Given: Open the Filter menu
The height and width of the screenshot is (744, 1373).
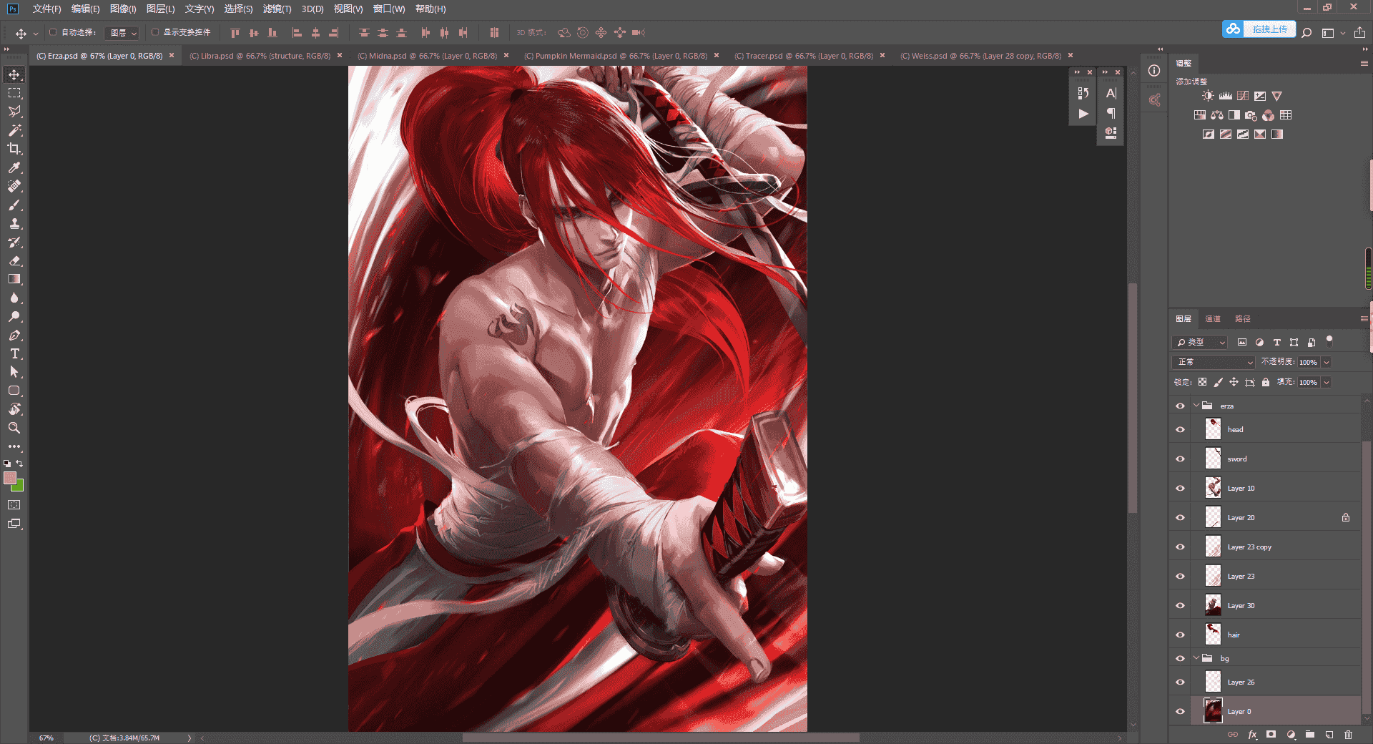Looking at the screenshot, I should coord(277,9).
